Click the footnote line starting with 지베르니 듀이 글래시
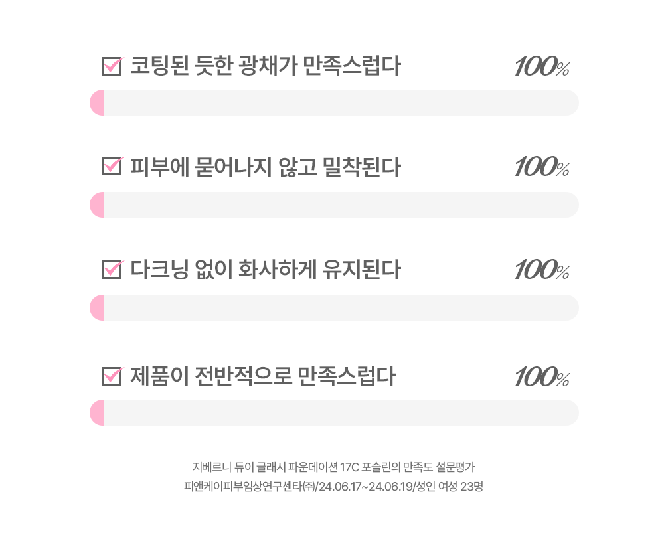This screenshot has width=664, height=557. click(333, 466)
